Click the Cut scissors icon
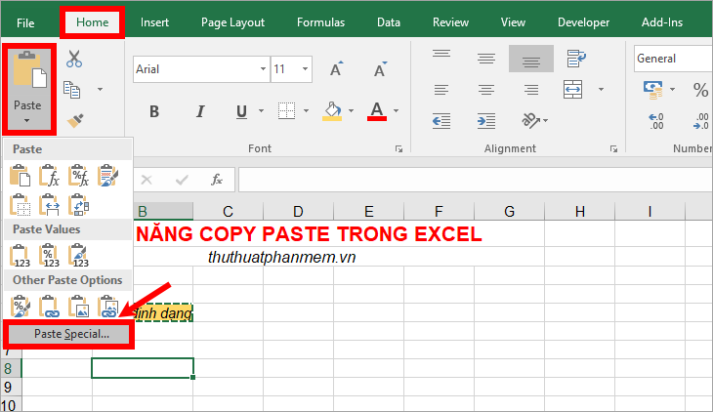Image resolution: width=713 pixels, height=412 pixels. pos(74,60)
